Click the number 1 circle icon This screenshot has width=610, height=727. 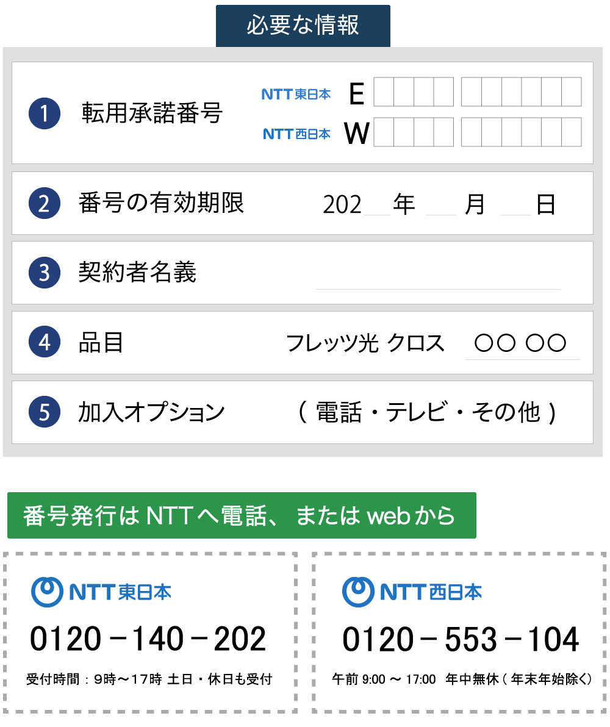(45, 113)
